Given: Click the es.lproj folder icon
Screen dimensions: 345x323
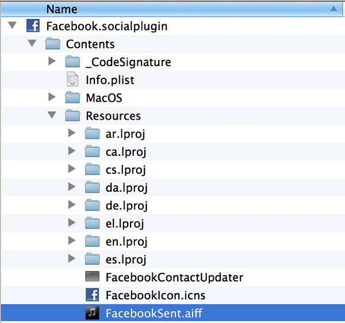Looking at the screenshot, I should point(93,259).
